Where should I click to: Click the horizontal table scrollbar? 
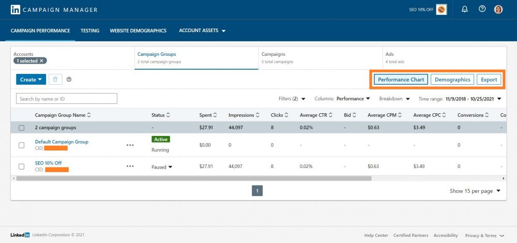193,178
